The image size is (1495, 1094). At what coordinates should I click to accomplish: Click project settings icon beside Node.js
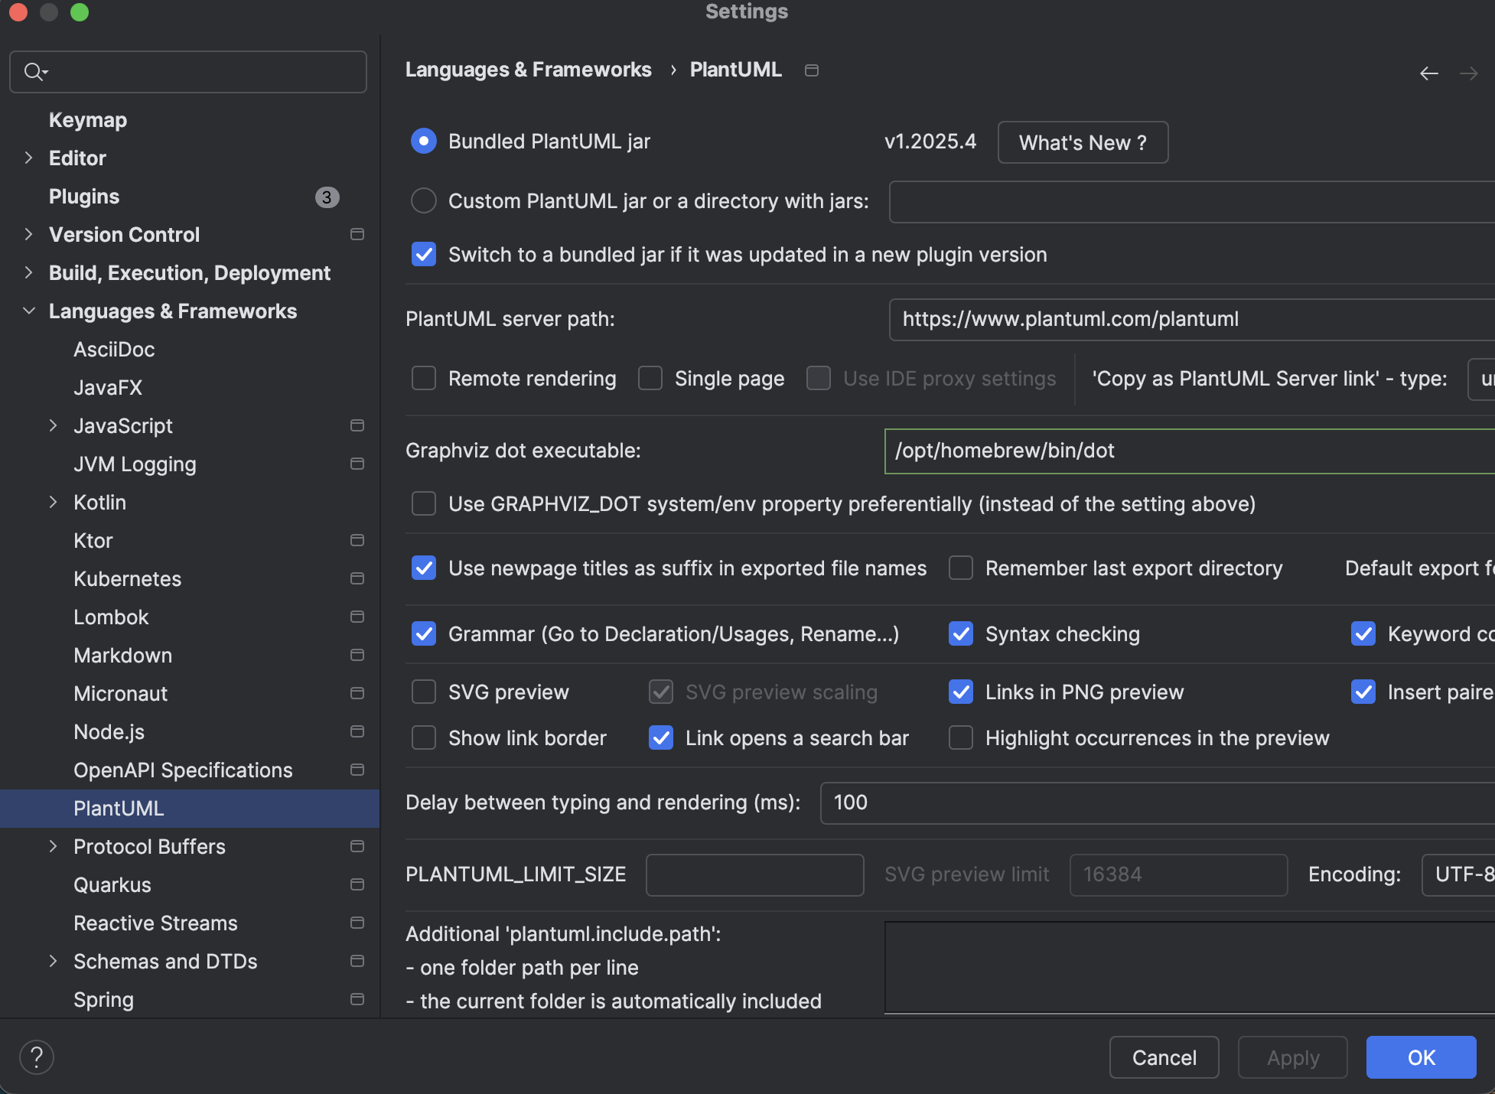pos(357,731)
